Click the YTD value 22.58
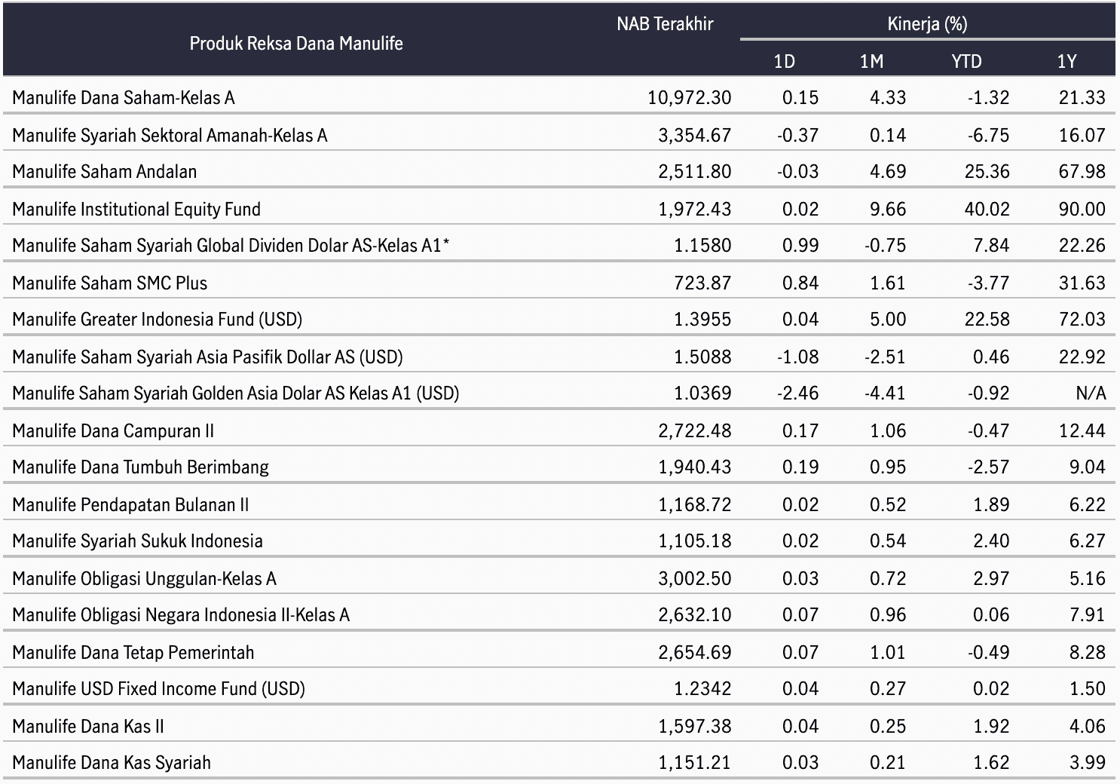Viewport: 1120px width, 784px height. pyautogui.click(x=987, y=319)
